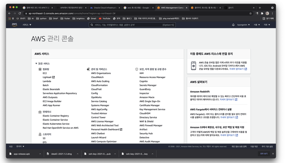This screenshot has height=163, width=285.
Task: Click the AWS logo home icon
Action: (x=14, y=25)
